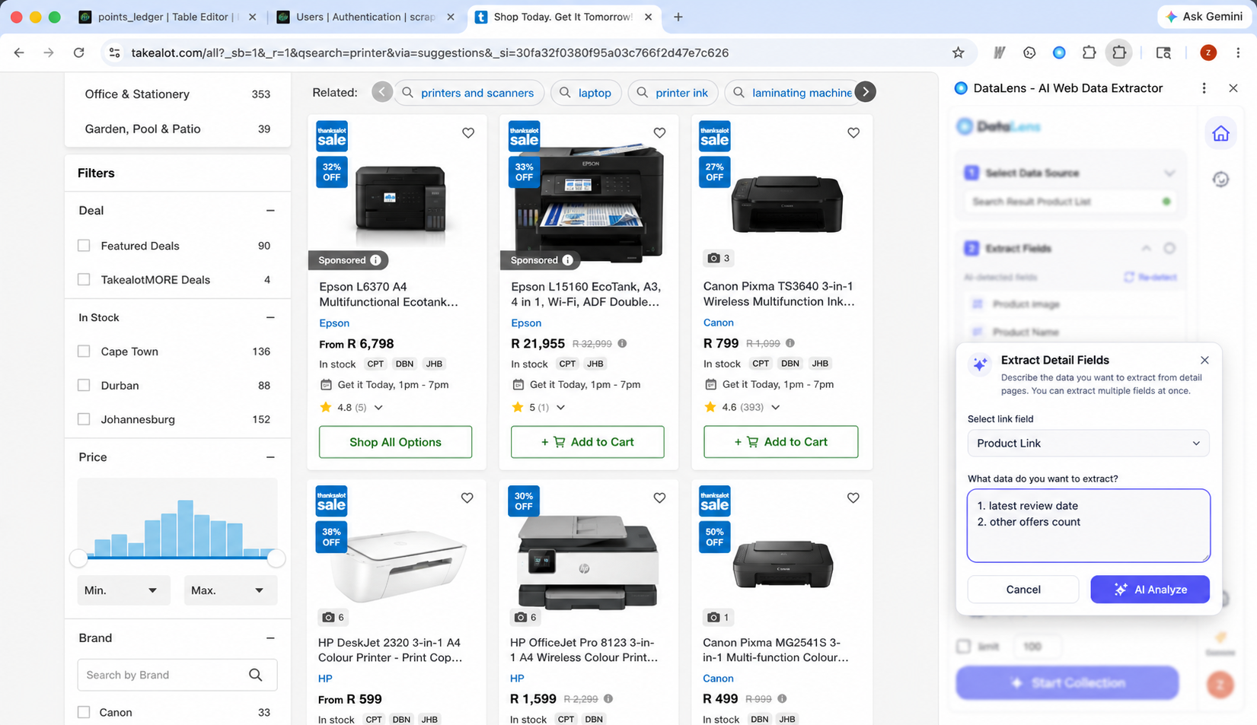Screen dimensions: 1257x725
Task: Open the Product Link select field dropdown
Action: 1088,444
